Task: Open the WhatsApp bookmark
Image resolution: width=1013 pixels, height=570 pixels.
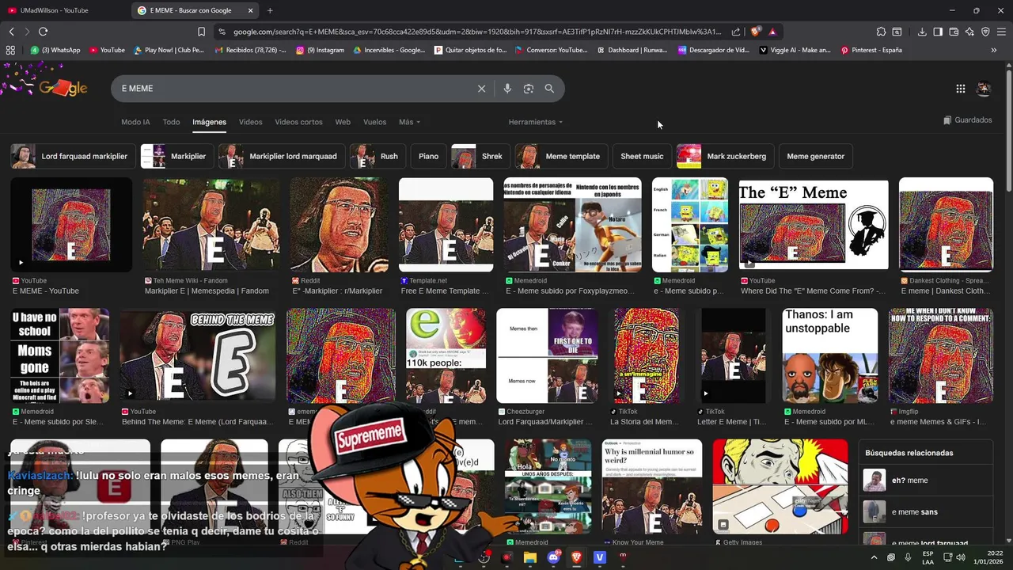Action: click(x=55, y=50)
